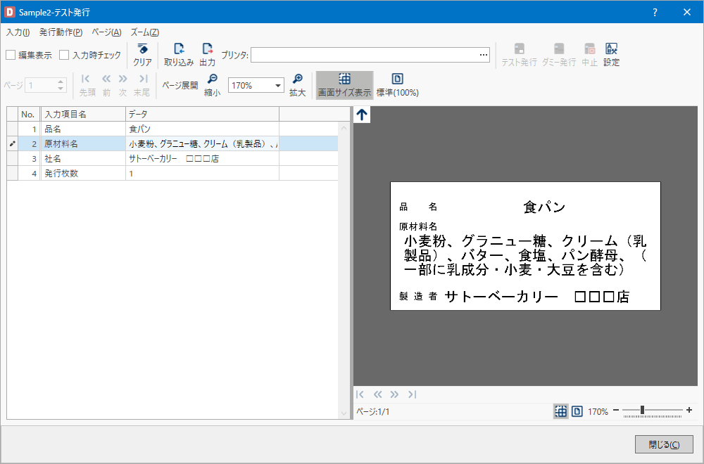Open the 入力(I) menu
Image resolution: width=704 pixels, height=464 pixels.
coord(18,32)
